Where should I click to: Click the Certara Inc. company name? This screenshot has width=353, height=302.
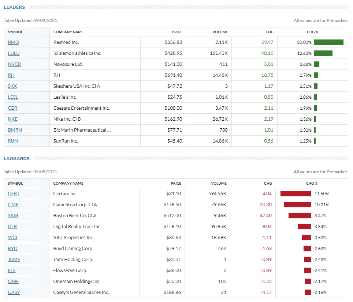pyautogui.click(x=65, y=194)
